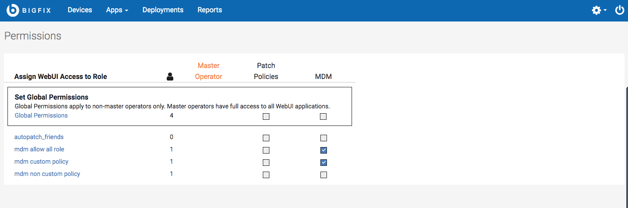Check MDM for mdm non custom policy
This screenshot has height=208, width=628.
[323, 175]
